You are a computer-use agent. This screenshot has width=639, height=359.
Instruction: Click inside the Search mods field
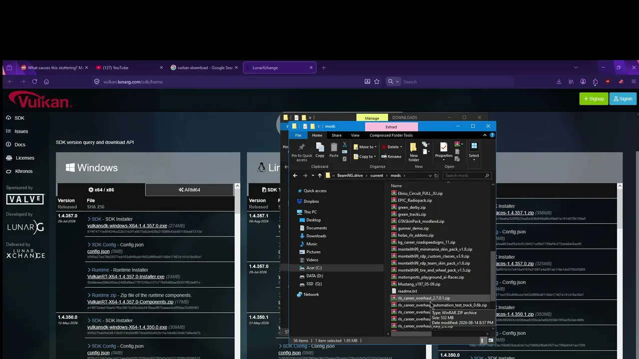pyautogui.click(x=467, y=176)
